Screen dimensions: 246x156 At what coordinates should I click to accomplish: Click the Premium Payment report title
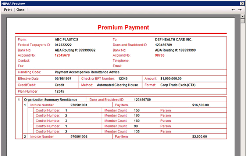(123, 28)
